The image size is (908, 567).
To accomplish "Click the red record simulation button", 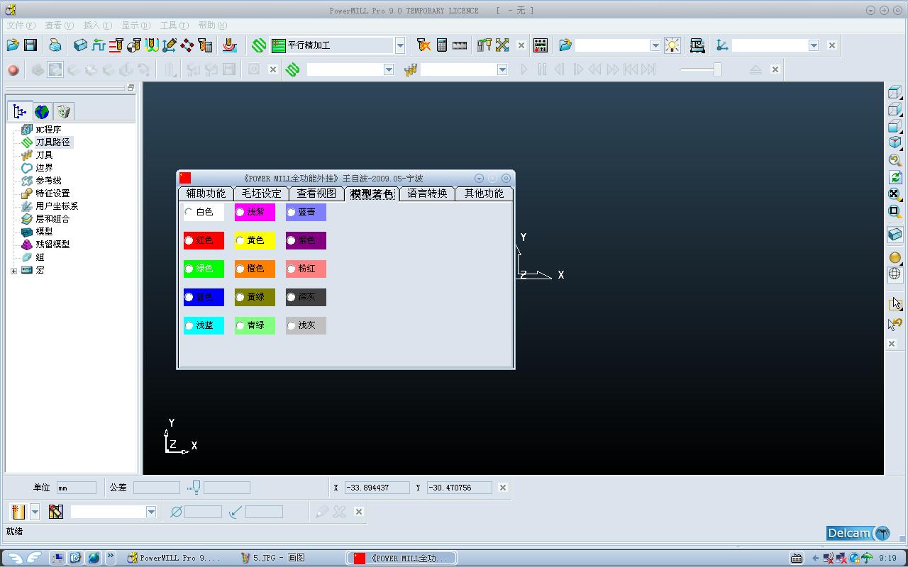I will [x=13, y=69].
